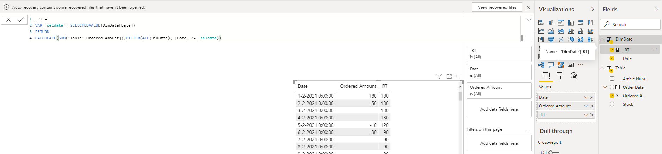The image size is (662, 154).
Task: Get more visuals via ellipsis icon
Action: [x=581, y=65]
